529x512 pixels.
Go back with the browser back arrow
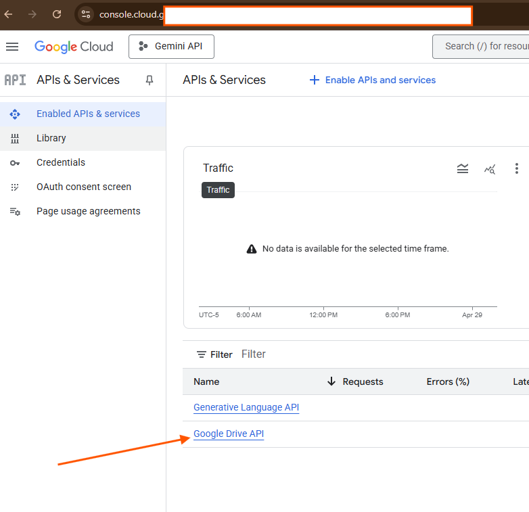(8, 14)
